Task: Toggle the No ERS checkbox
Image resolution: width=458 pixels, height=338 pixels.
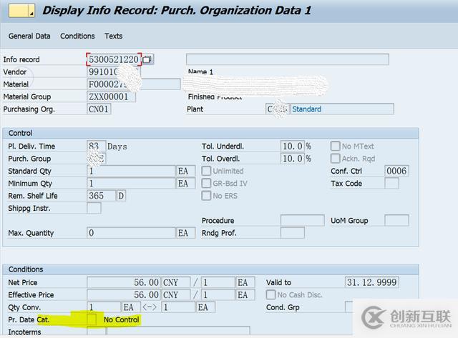Action: click(x=206, y=196)
